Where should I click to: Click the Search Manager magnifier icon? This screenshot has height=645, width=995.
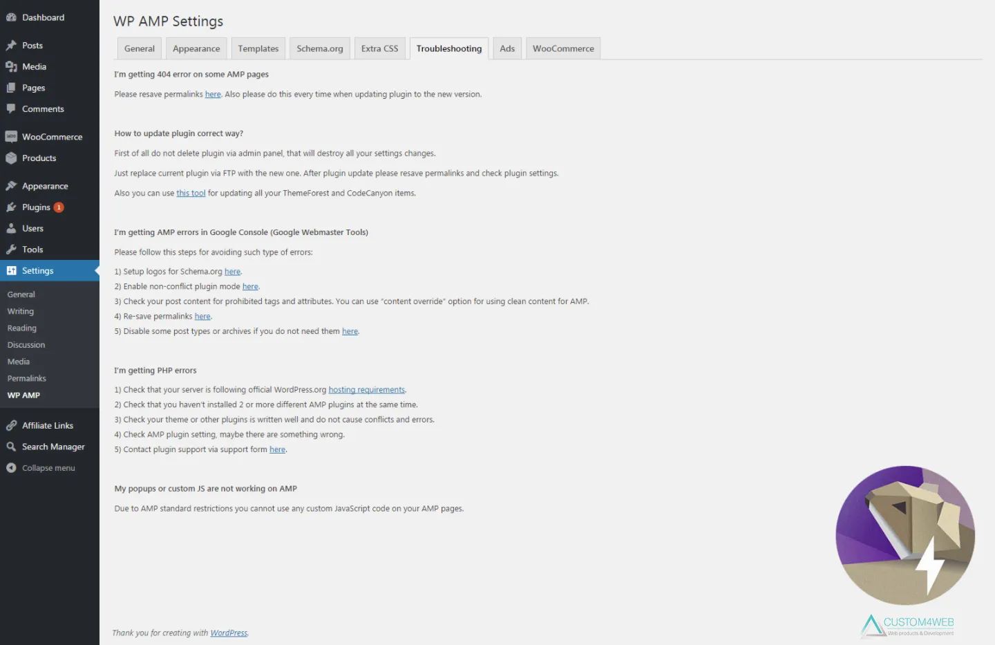tap(11, 447)
